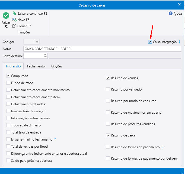Screen dimensions: 185x174
Task: Close the Cadastro de caixas window
Action: 179,5
